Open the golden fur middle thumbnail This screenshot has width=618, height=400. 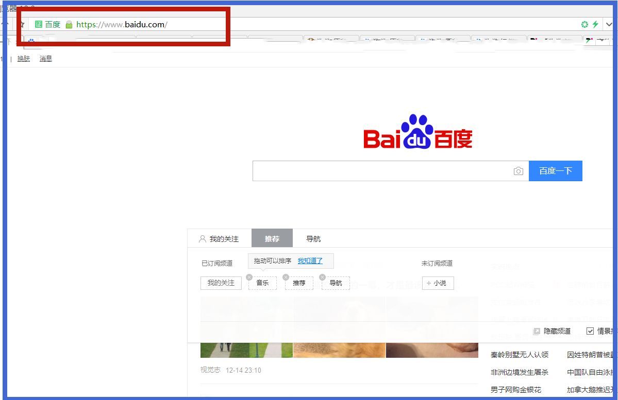click(339, 327)
